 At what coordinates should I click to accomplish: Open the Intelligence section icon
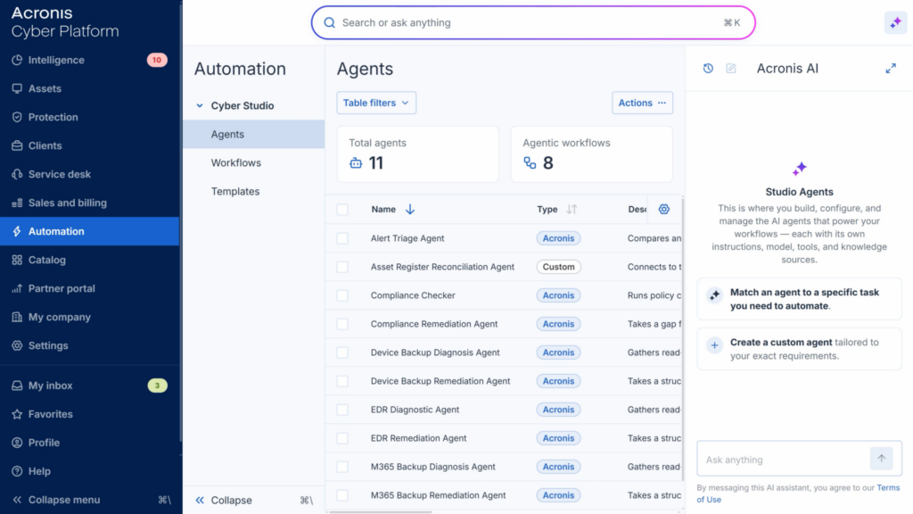[x=17, y=60]
